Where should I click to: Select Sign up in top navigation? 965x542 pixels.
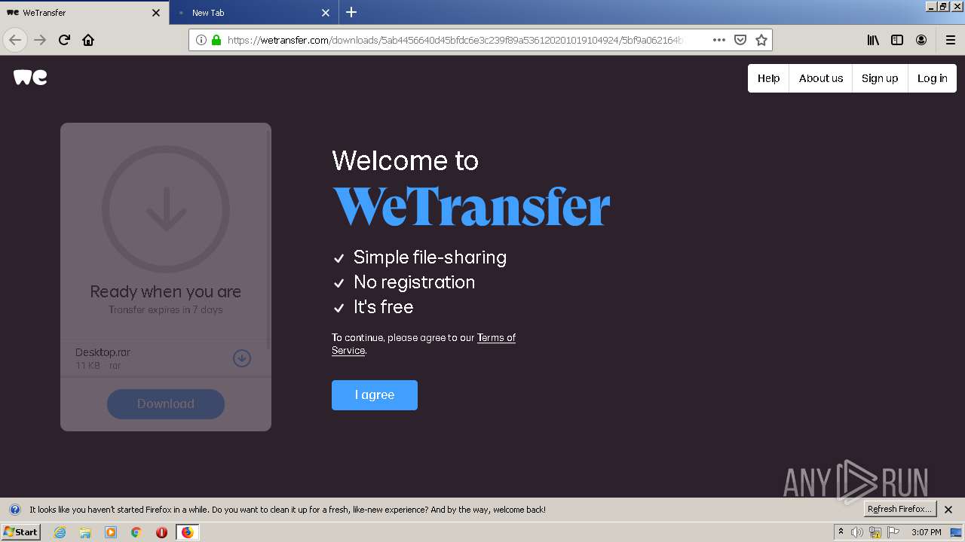coord(880,78)
